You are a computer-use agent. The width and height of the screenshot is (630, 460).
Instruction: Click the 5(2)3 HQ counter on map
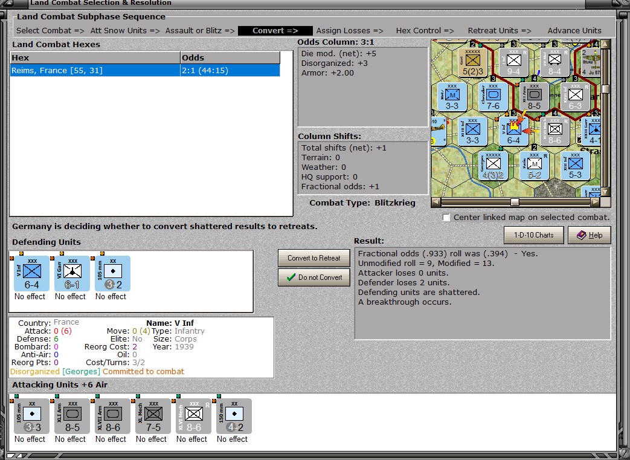tap(472, 62)
